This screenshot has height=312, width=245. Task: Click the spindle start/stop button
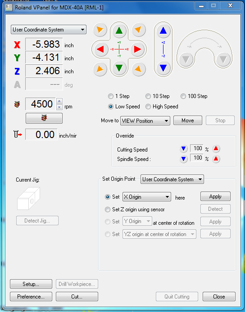coord(44,118)
